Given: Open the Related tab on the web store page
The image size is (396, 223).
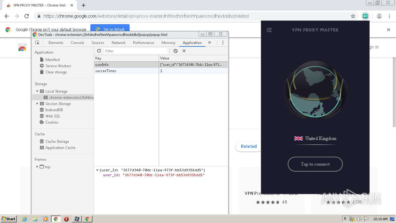Looking at the screenshot, I should [249, 146].
